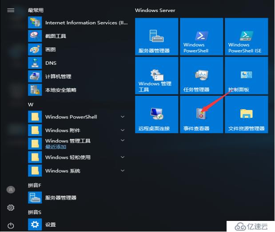
Task: Click the DNS text label
Action: pos(51,63)
